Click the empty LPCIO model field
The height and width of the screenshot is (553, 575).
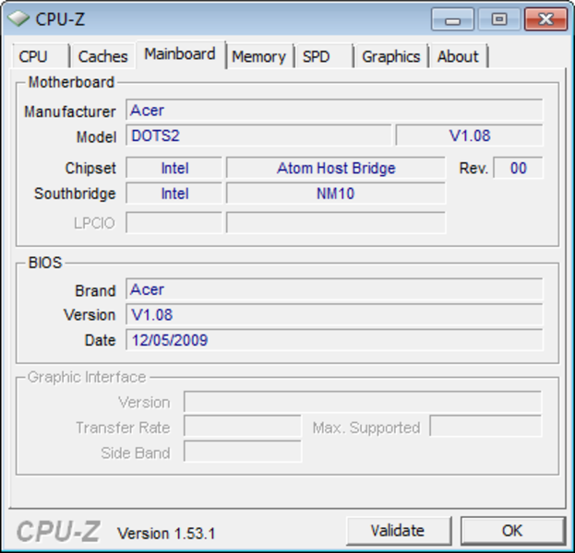pos(336,223)
